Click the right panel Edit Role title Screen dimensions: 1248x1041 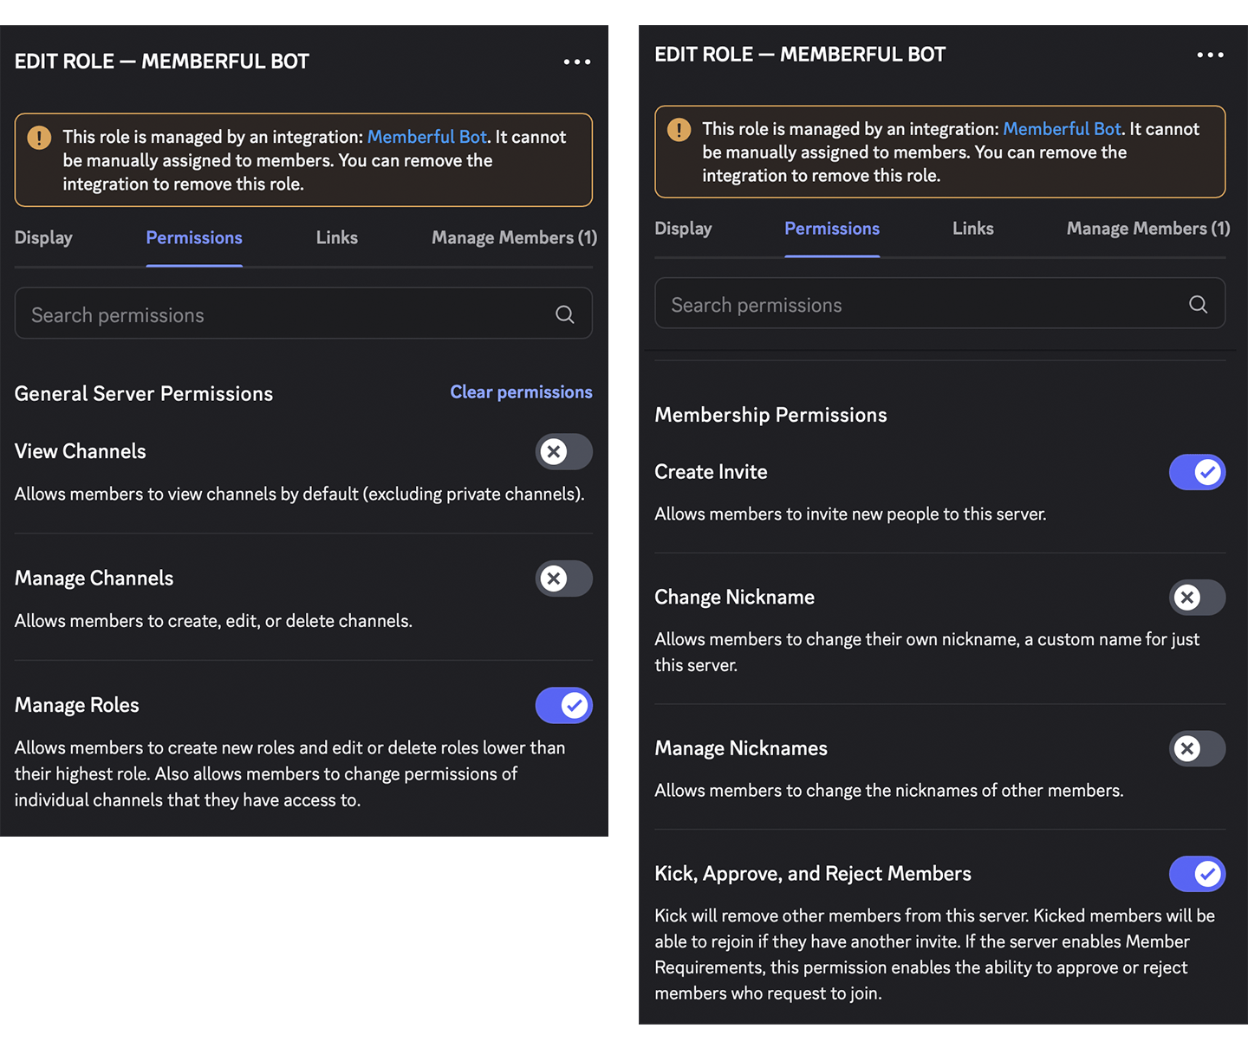pos(800,55)
